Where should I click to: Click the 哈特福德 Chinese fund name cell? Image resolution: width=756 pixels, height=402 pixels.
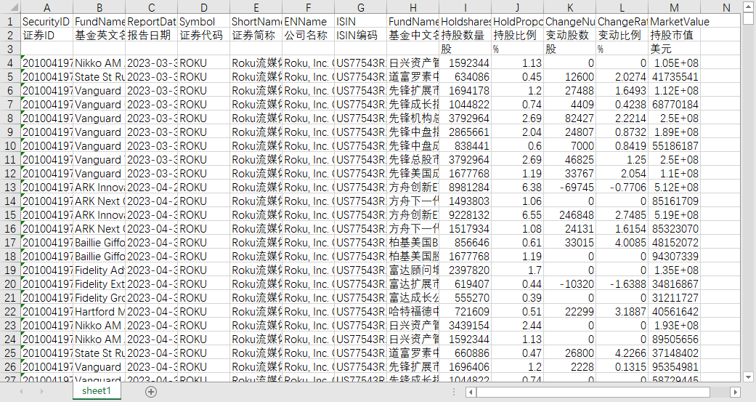click(413, 312)
